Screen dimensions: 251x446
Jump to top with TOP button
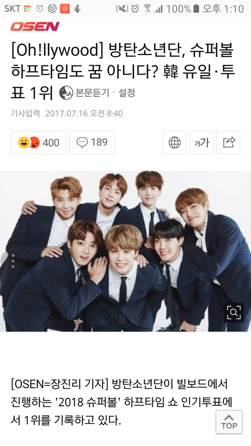[x=229, y=422]
